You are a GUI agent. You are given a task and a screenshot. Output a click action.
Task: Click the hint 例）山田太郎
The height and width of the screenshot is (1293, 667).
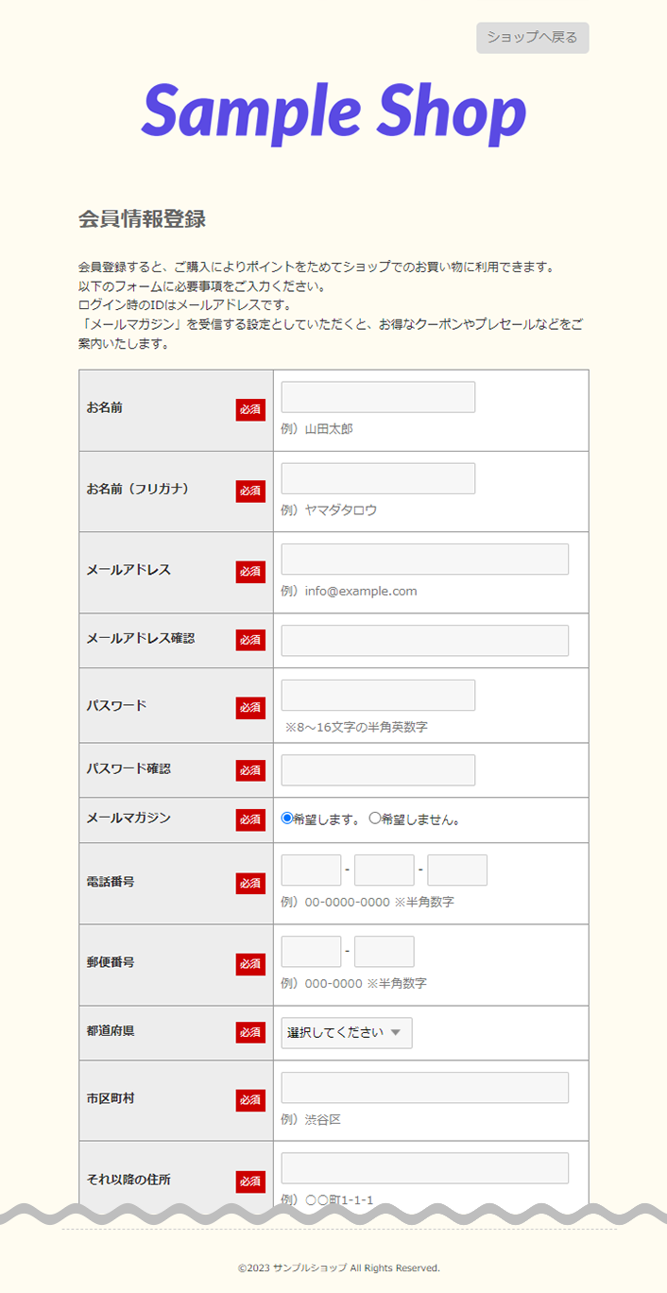pos(317,429)
